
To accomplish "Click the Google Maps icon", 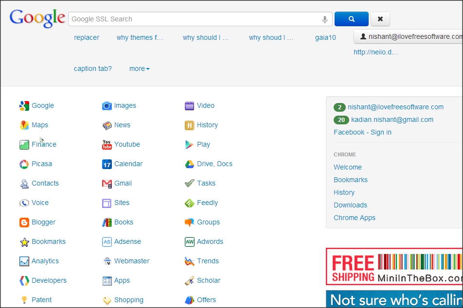I will click(x=24, y=125).
